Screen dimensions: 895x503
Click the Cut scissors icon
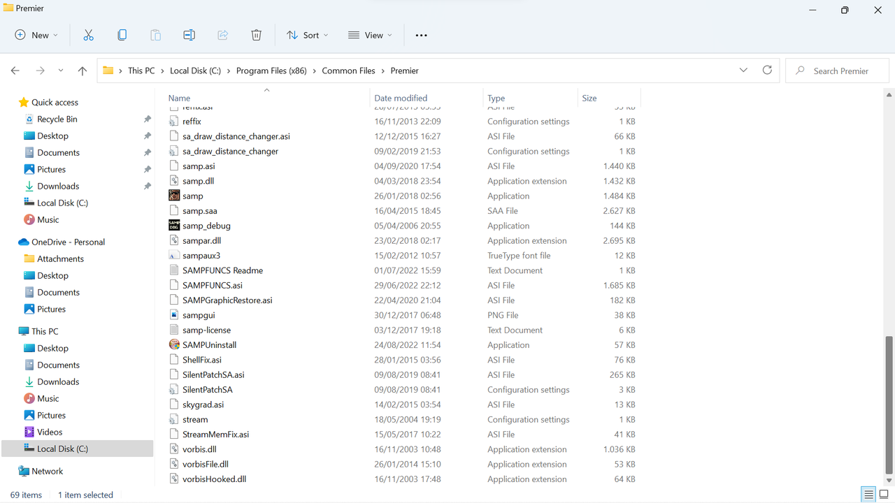point(88,35)
